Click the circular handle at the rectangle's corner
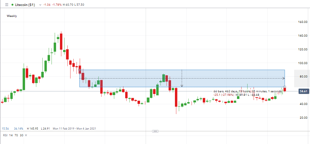The height and width of the screenshot is (144, 310). 285,87
